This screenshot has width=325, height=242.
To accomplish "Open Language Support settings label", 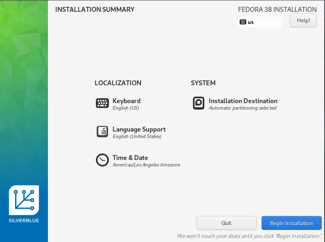I will [x=139, y=129].
